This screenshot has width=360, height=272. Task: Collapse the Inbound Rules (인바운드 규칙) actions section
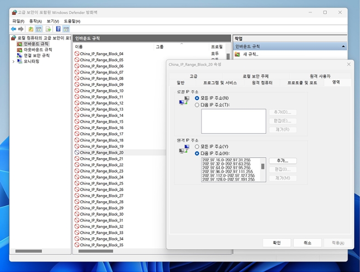click(343, 46)
